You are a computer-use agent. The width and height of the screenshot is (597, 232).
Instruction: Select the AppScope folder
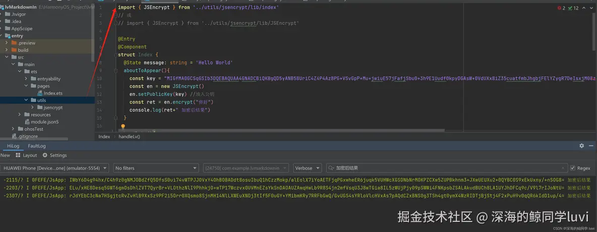(22, 29)
